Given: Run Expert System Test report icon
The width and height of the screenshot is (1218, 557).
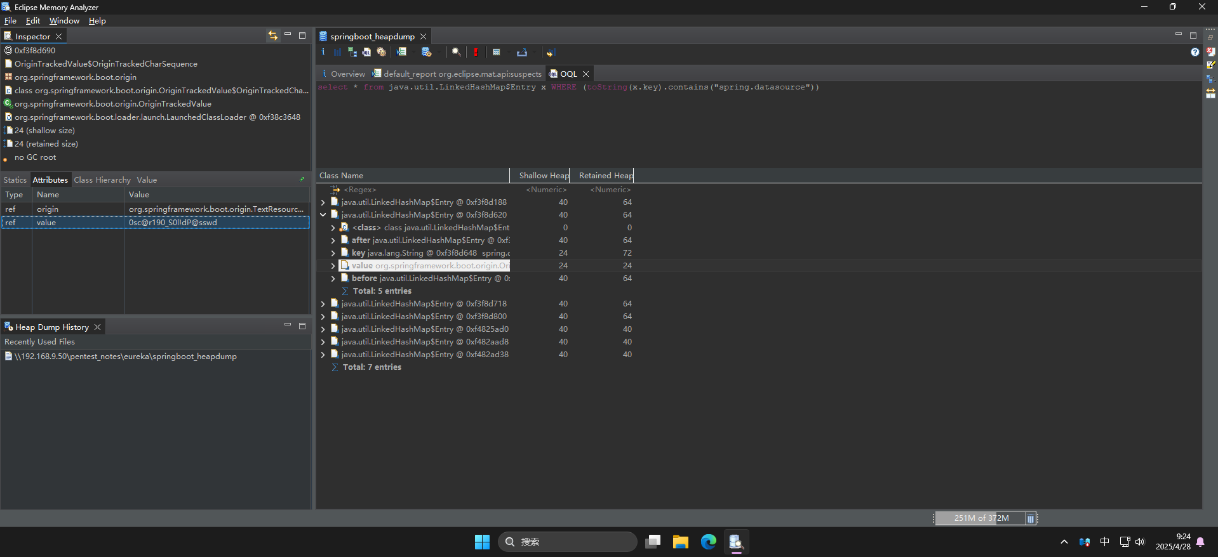Looking at the screenshot, I should tap(401, 52).
